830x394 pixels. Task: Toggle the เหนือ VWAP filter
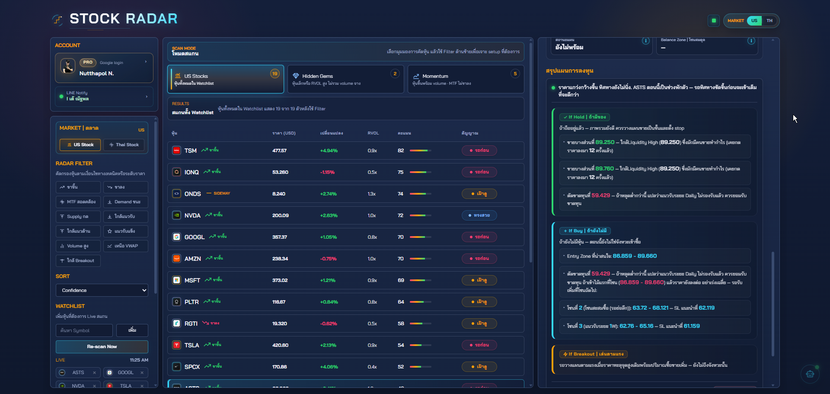pos(126,246)
